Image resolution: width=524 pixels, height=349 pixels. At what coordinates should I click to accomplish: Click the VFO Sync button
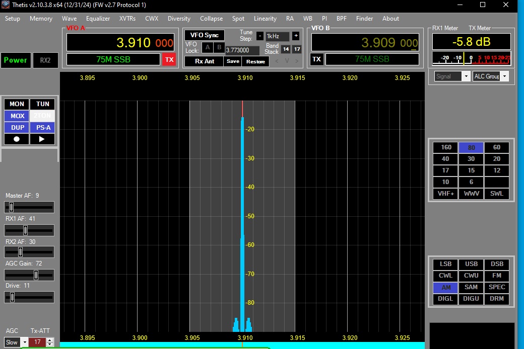pyautogui.click(x=205, y=35)
